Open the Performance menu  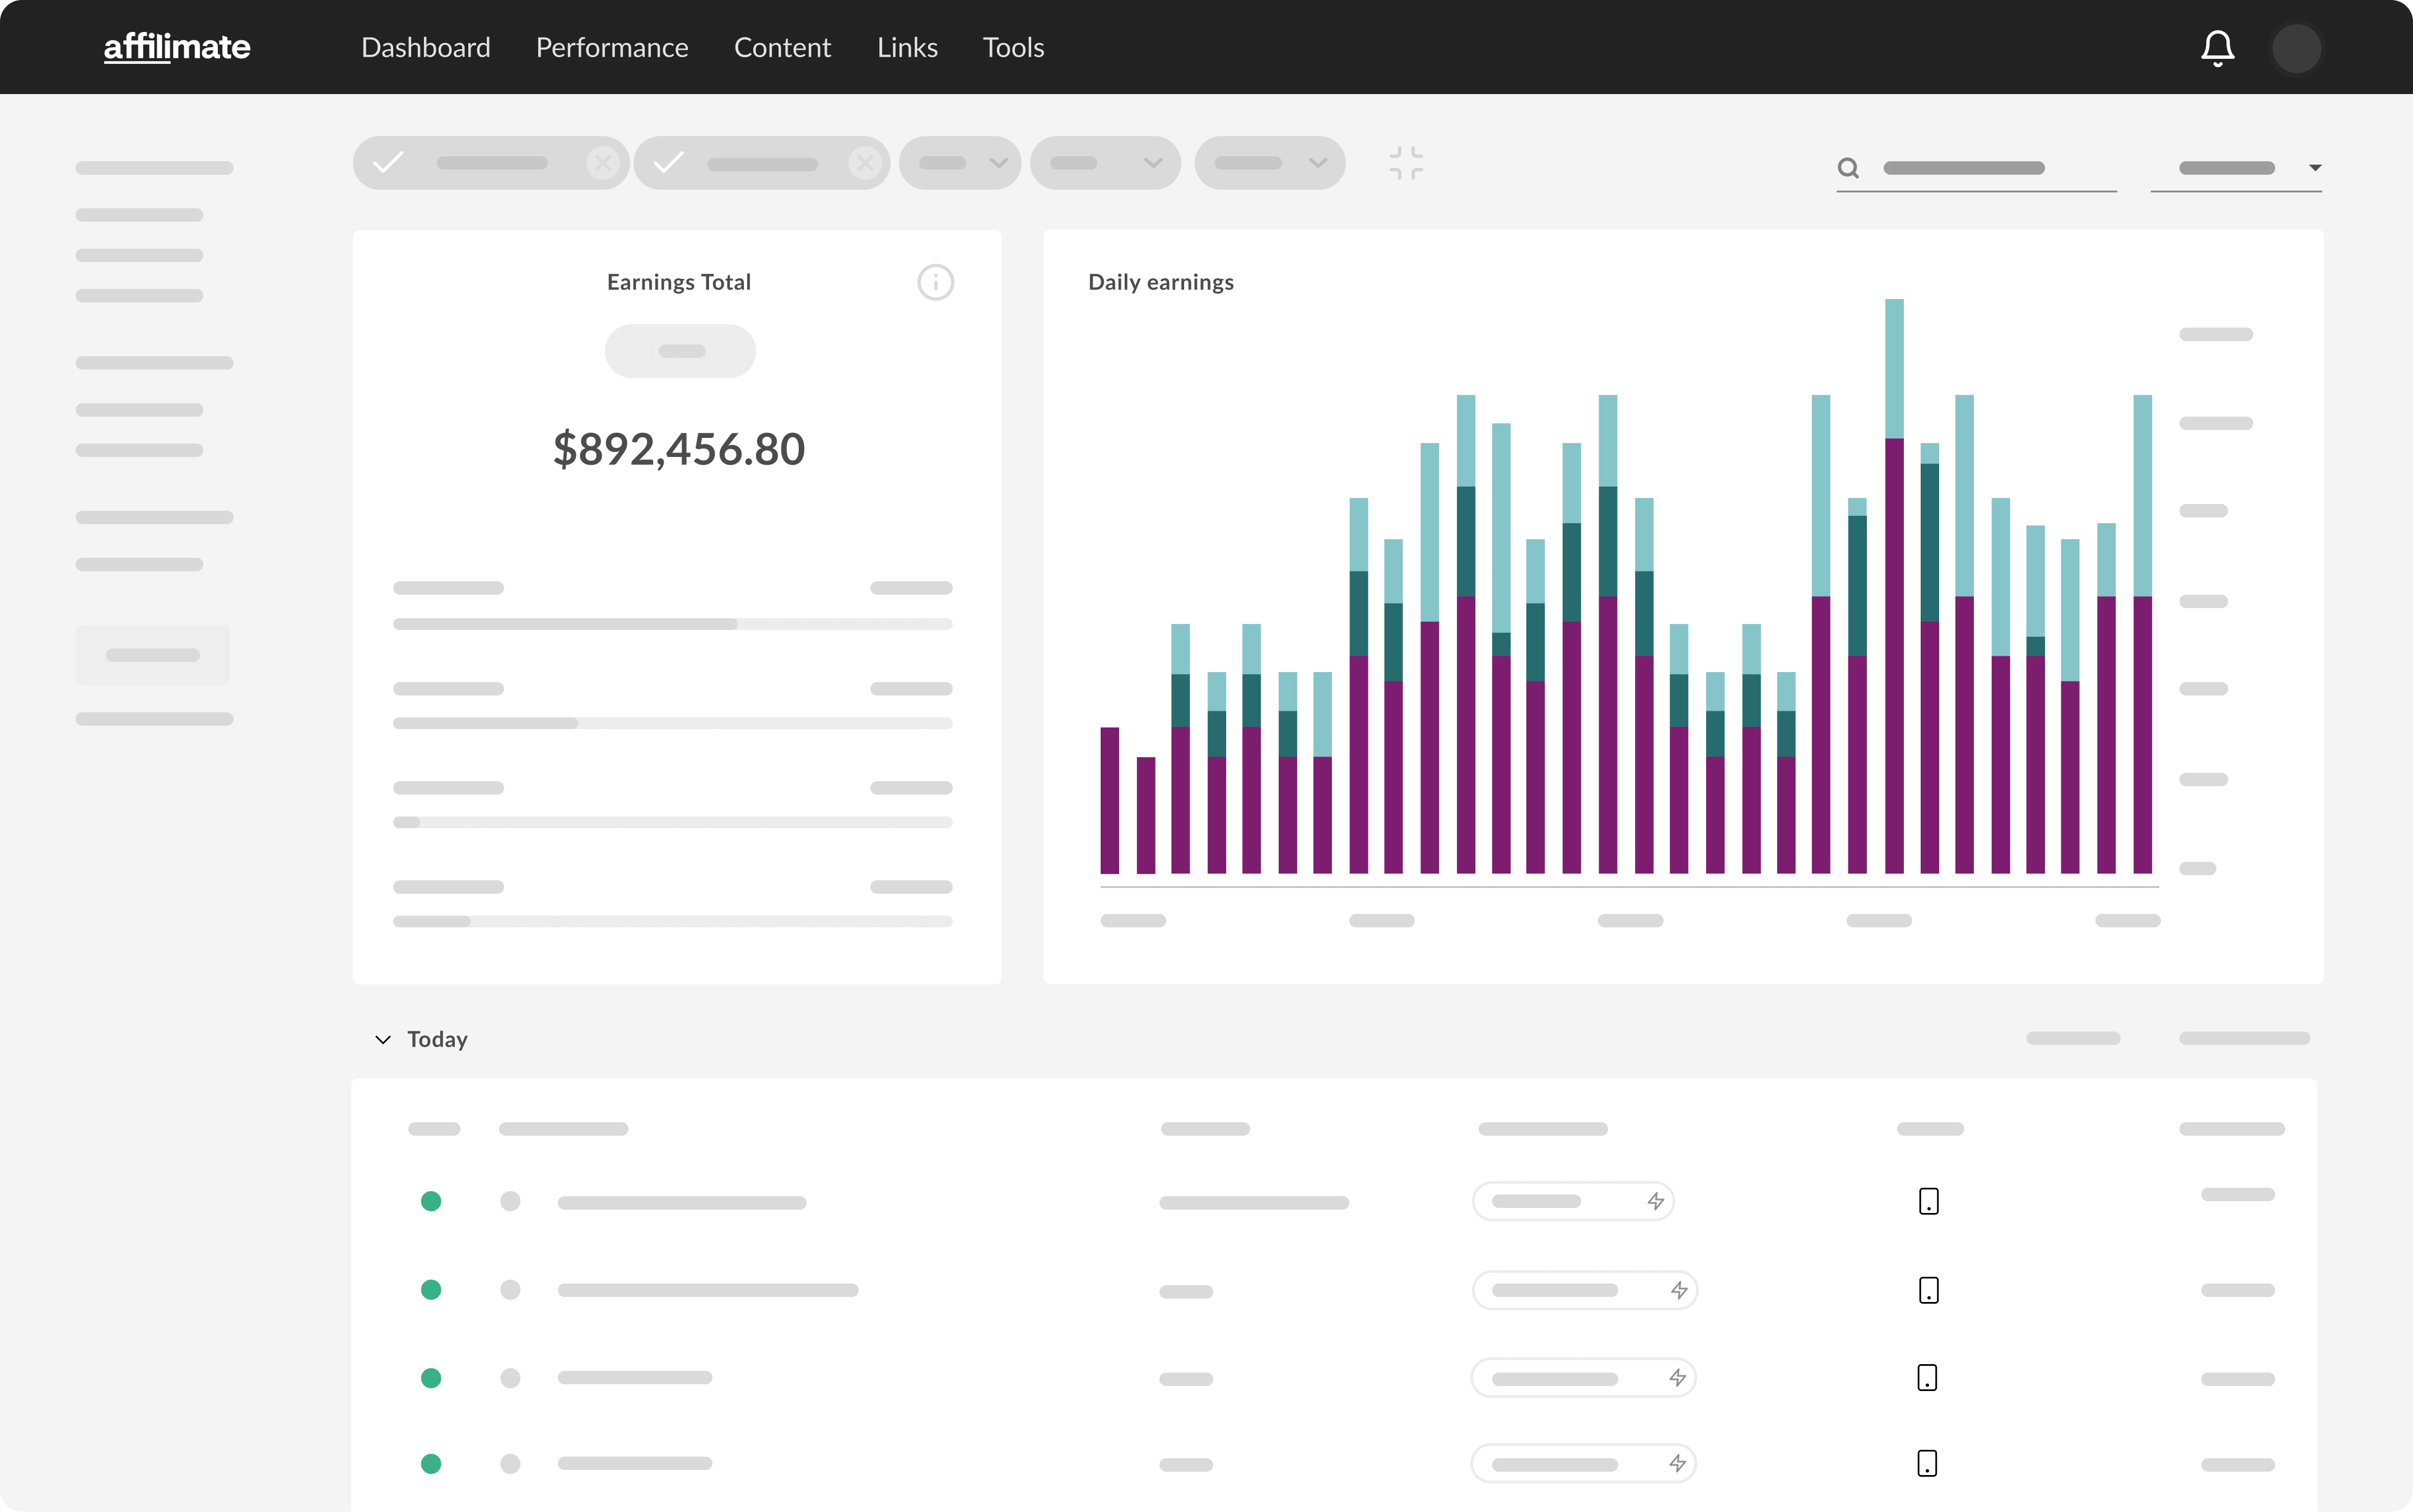coord(612,48)
